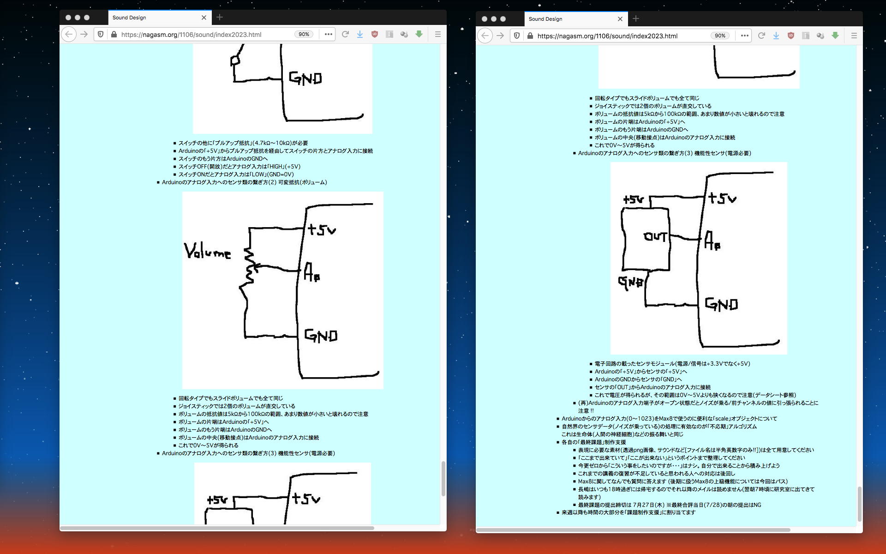Open hamburger menu in right Firefox window
This screenshot has height=554, width=886.
point(854,36)
